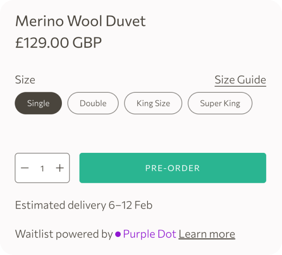Click the Estimated delivery label text

point(60,205)
